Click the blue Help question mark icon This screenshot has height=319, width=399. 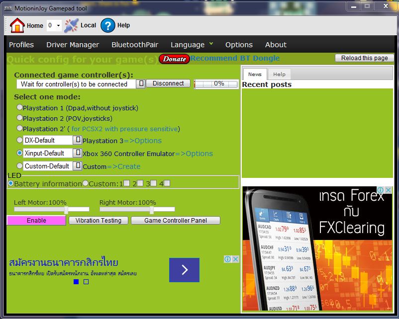(108, 25)
